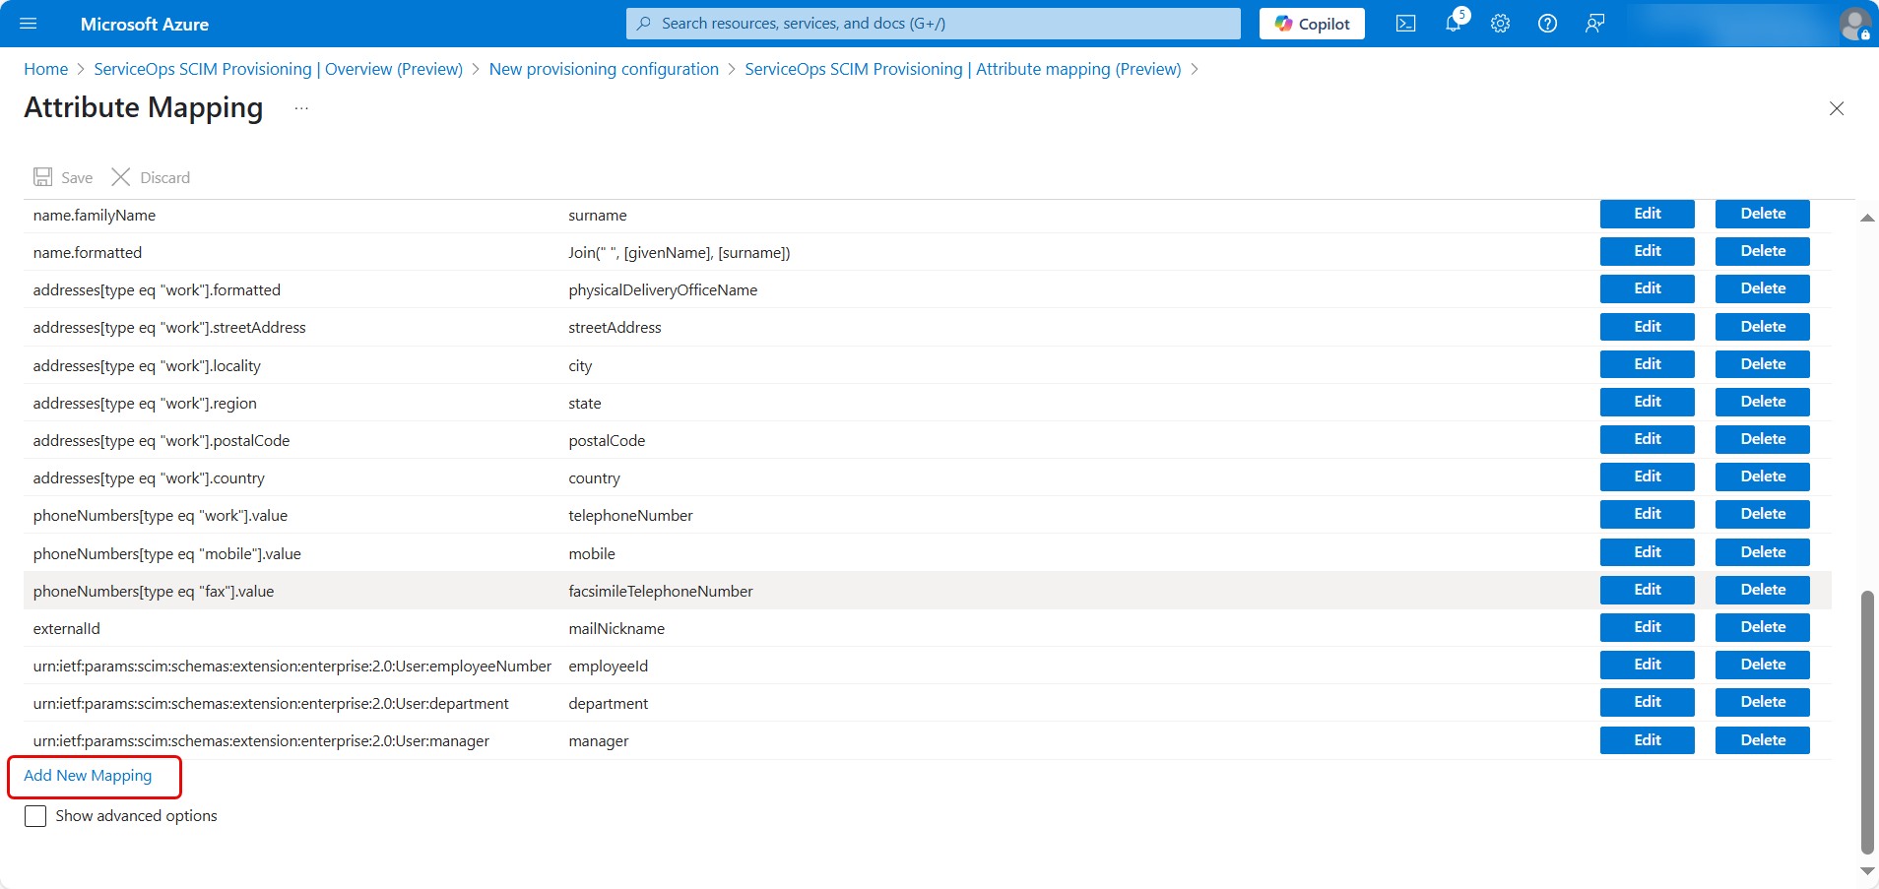
Task: Edit the externalId mapping
Action: [x=1647, y=627]
